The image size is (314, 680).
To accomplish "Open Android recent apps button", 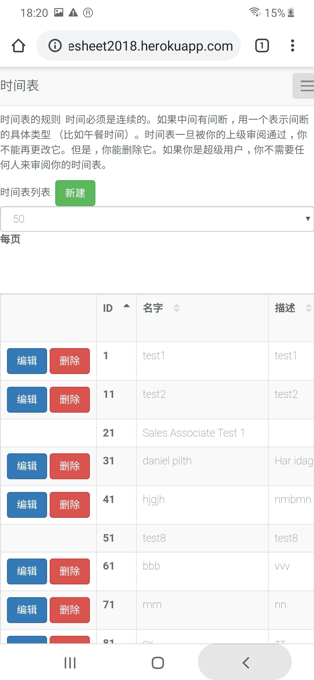I will (x=70, y=663).
